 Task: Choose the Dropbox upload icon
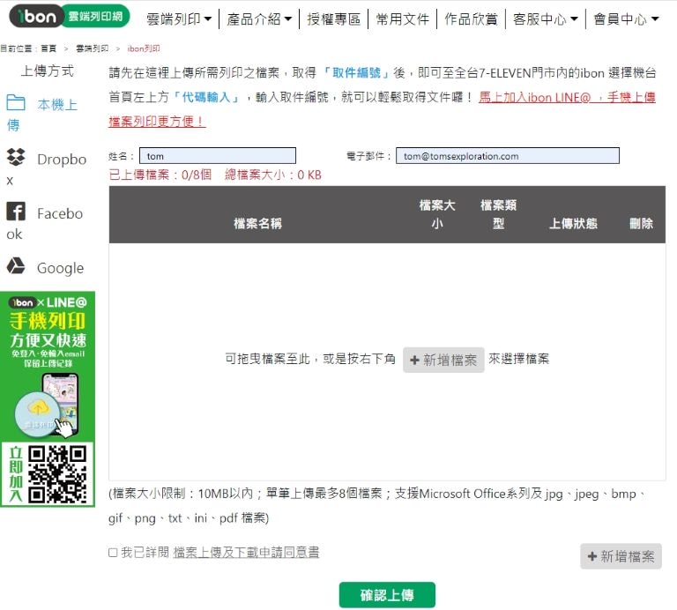pos(16,157)
